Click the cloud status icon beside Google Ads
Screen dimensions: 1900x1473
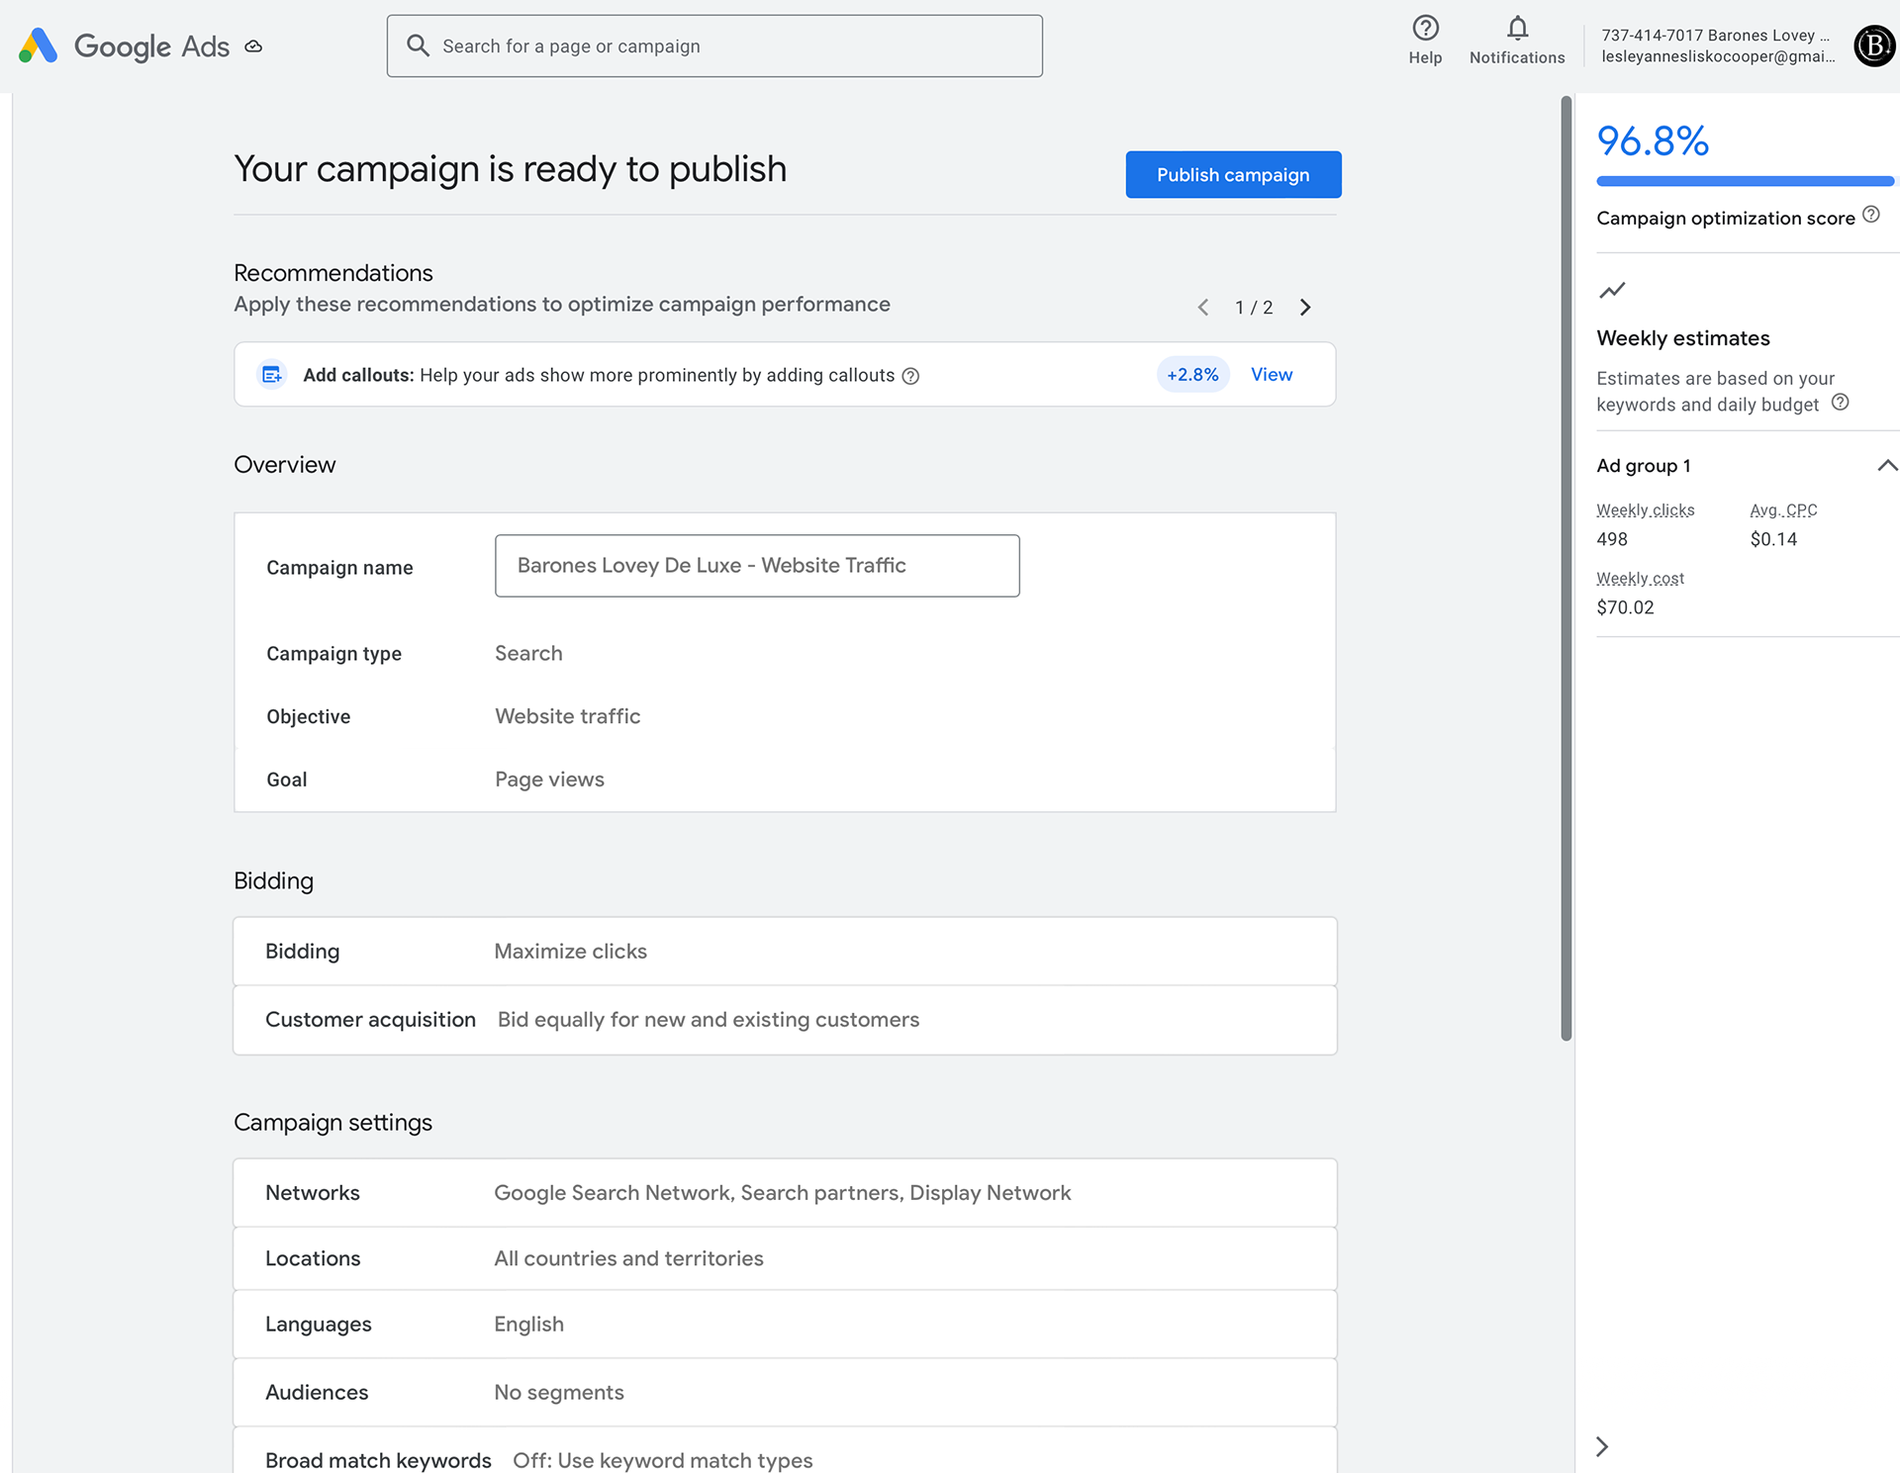(x=253, y=46)
